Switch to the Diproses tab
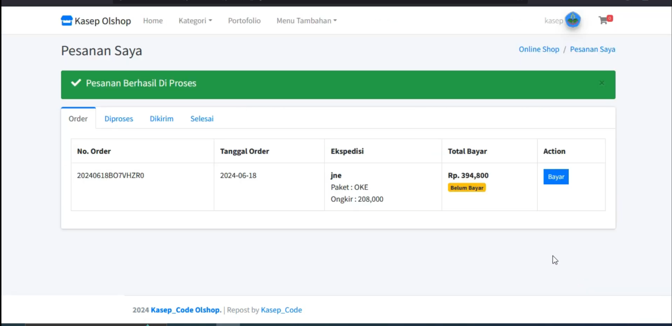 tap(119, 118)
